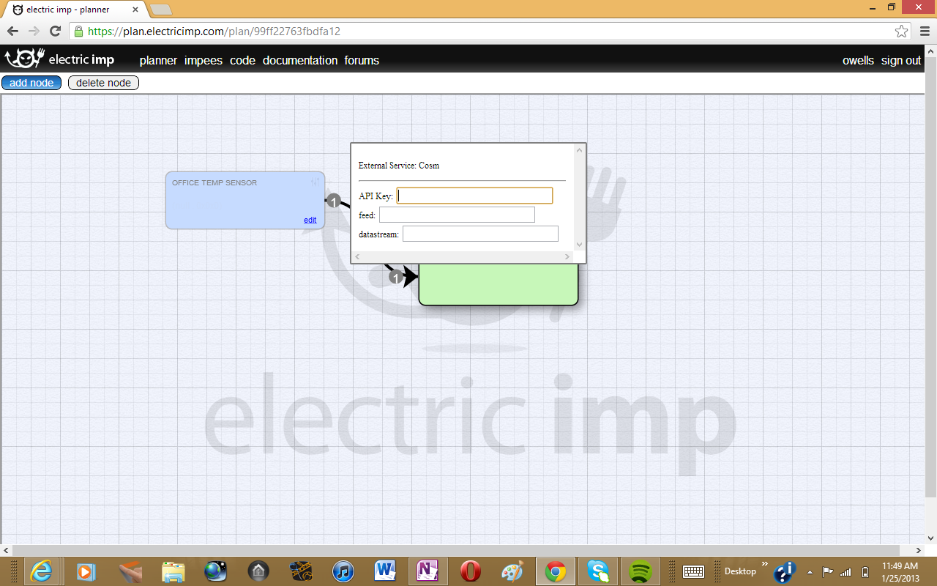Click the delete node button

(103, 83)
